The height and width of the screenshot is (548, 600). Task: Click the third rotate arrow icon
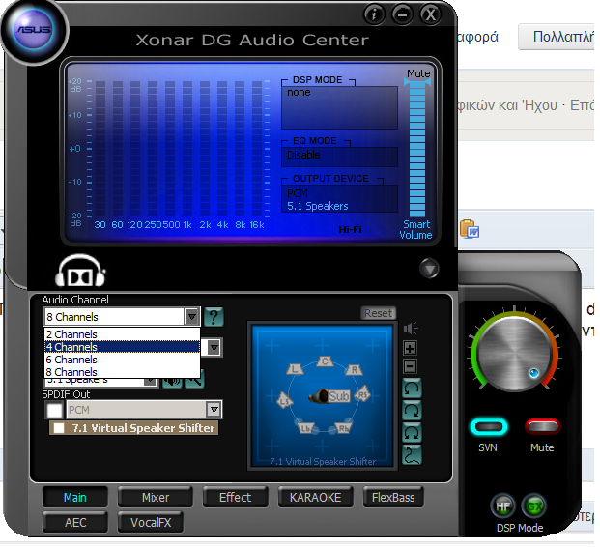(413, 433)
